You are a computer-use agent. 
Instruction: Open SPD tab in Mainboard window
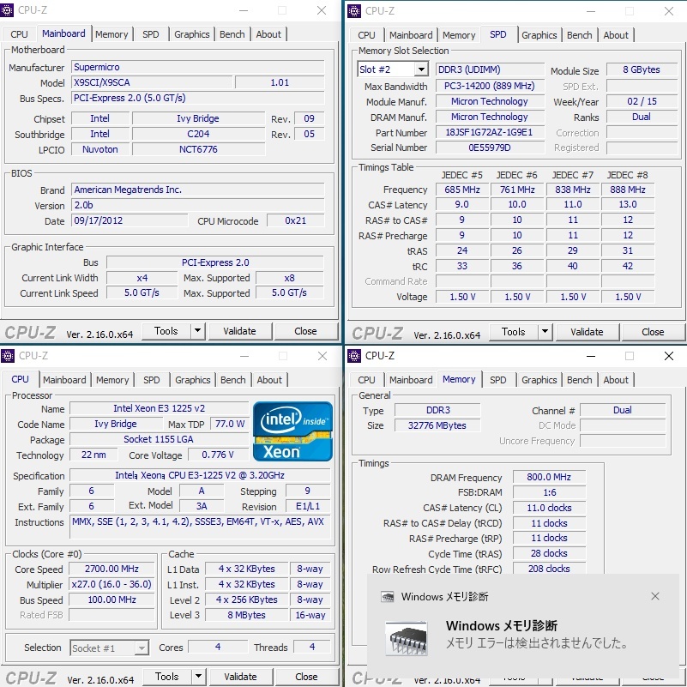pyautogui.click(x=150, y=34)
